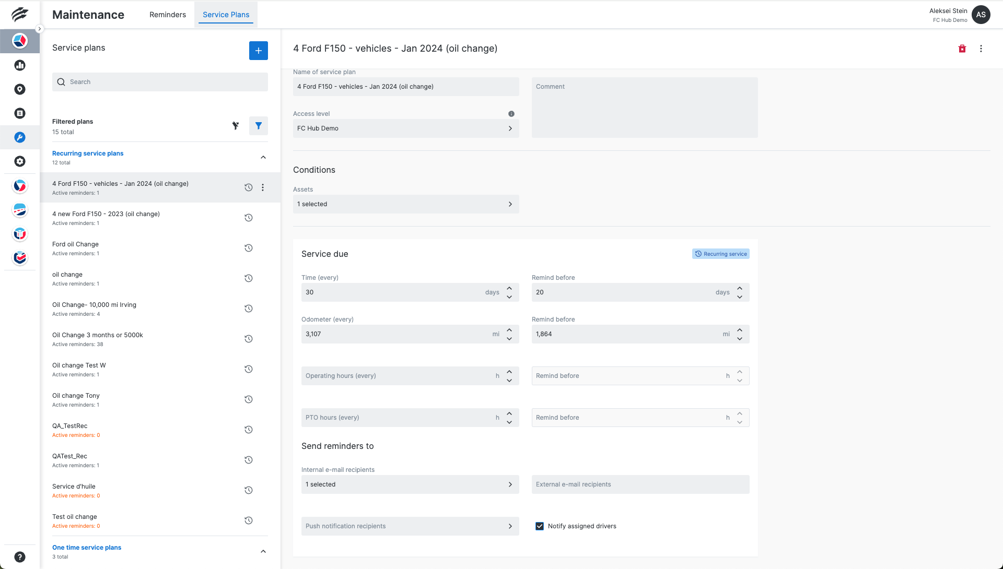Switch to Reminders tab
The width and height of the screenshot is (1003, 569).
[x=168, y=15]
